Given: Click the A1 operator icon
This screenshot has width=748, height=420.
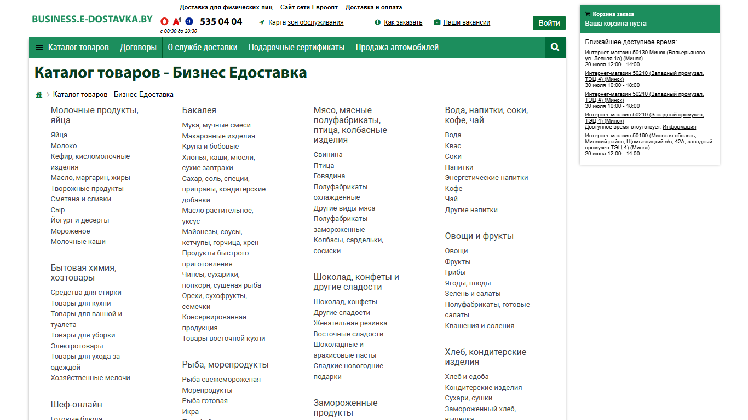Looking at the screenshot, I should click(x=176, y=22).
